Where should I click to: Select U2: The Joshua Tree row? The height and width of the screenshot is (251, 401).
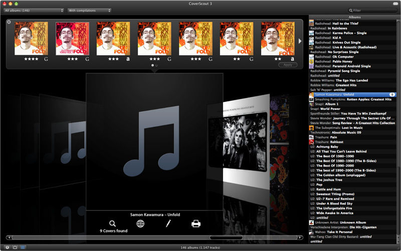tap(353, 180)
